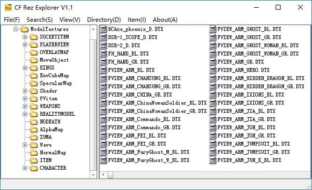
Task: Collapse the ModelTextures tree node
Action: point(16,29)
